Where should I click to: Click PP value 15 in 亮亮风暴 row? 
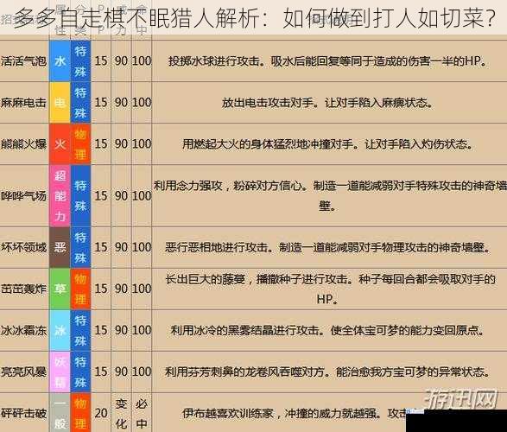[101, 372]
